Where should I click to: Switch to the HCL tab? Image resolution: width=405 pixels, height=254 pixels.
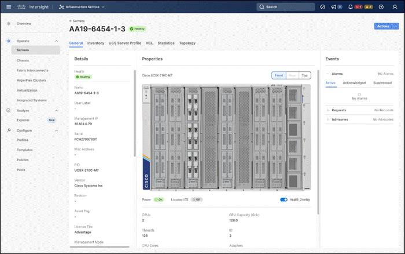point(149,43)
